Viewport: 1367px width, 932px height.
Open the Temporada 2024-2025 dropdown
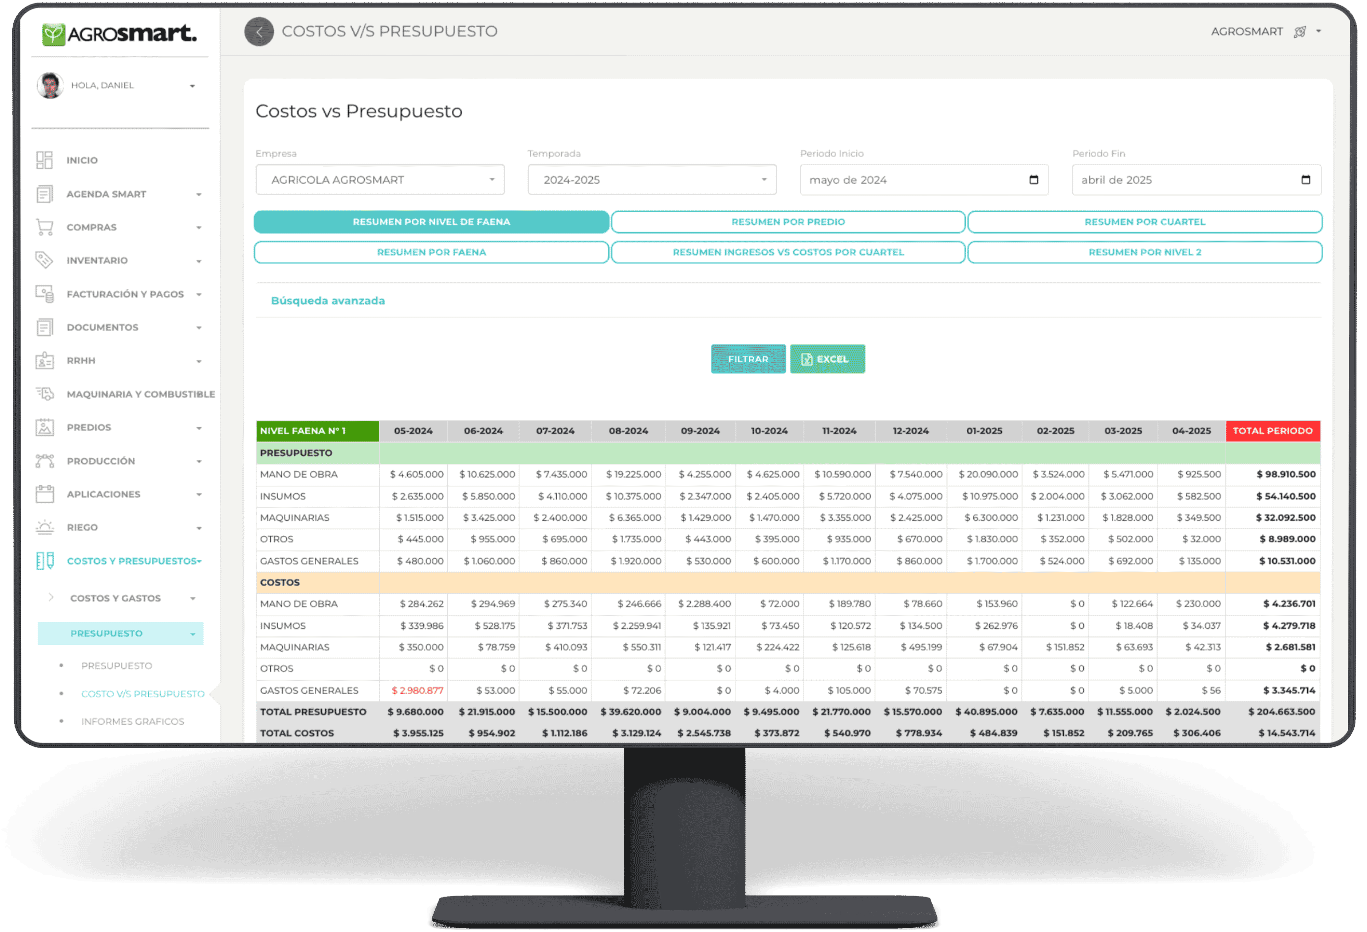pos(652,180)
